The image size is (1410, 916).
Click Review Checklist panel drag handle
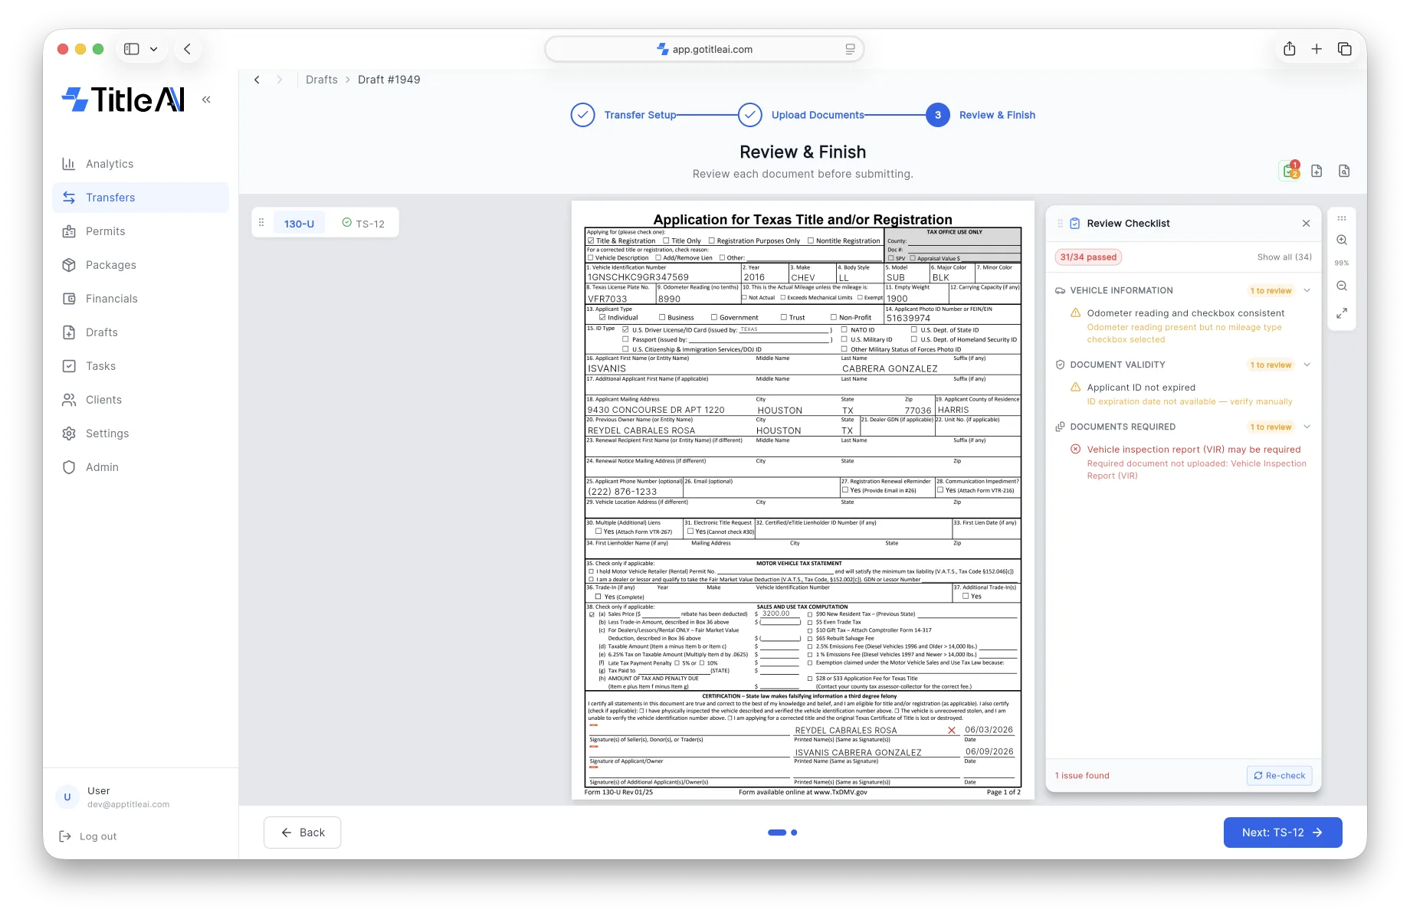pyautogui.click(x=1061, y=224)
